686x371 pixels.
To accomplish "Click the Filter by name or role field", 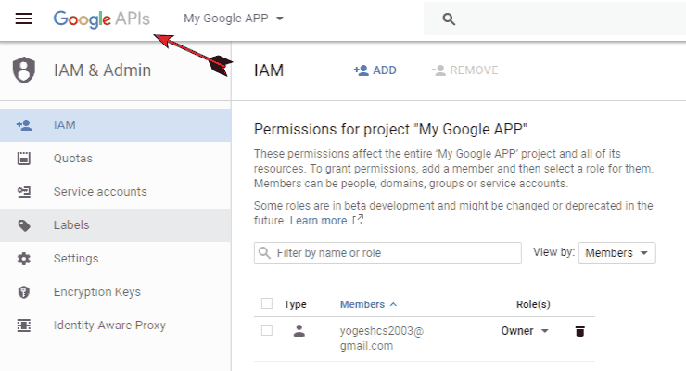I will coord(387,253).
